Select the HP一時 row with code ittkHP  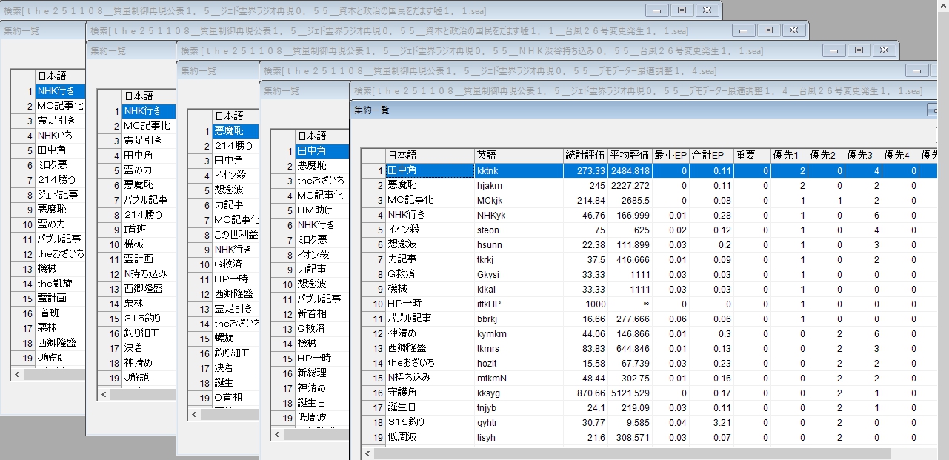pos(430,304)
